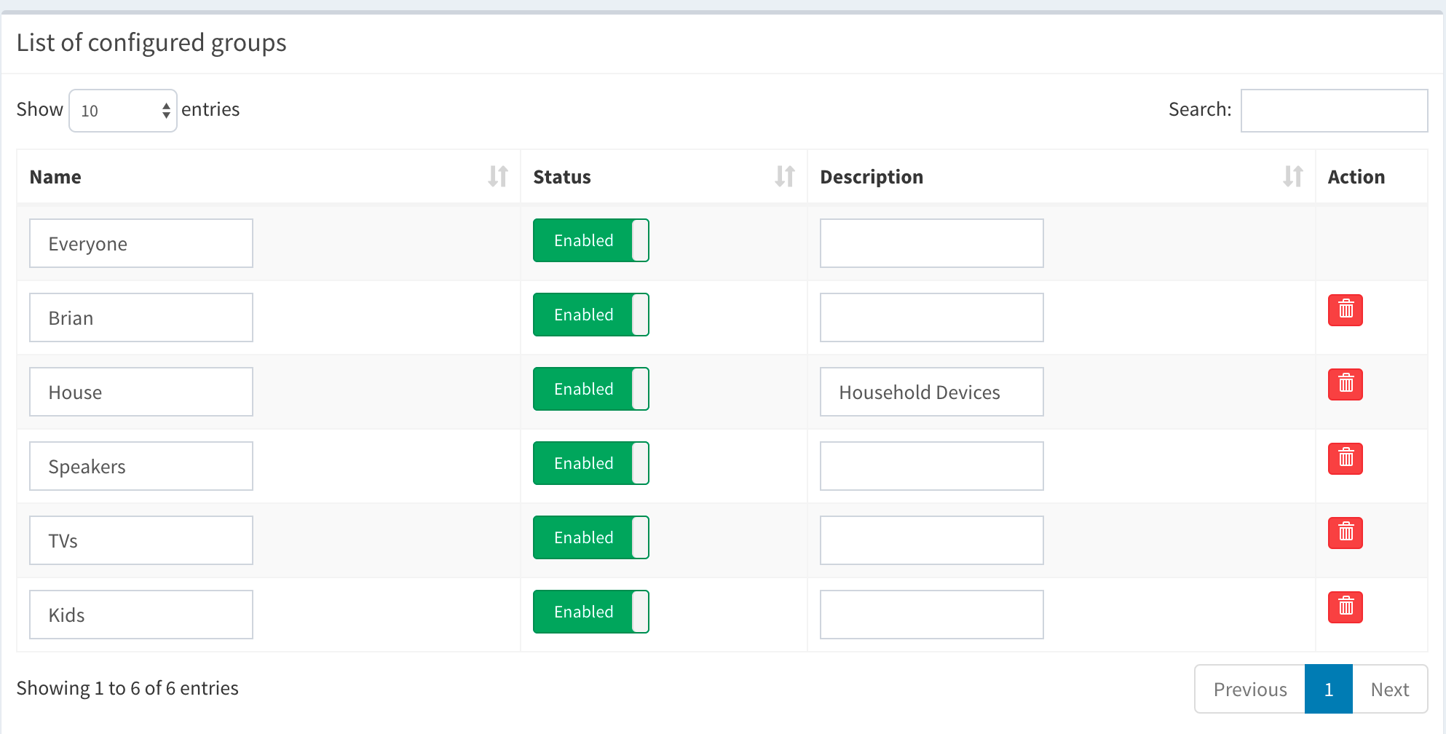This screenshot has width=1446, height=734.
Task: Delete the Brian group
Action: tap(1345, 310)
